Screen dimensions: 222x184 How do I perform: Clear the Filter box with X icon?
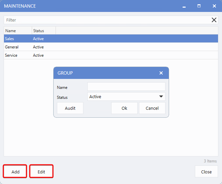[x=214, y=20]
